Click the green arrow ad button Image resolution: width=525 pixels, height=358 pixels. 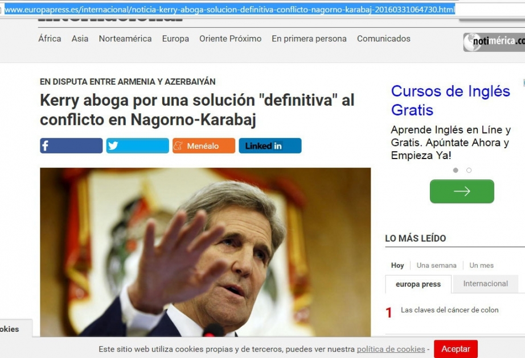coord(462,191)
